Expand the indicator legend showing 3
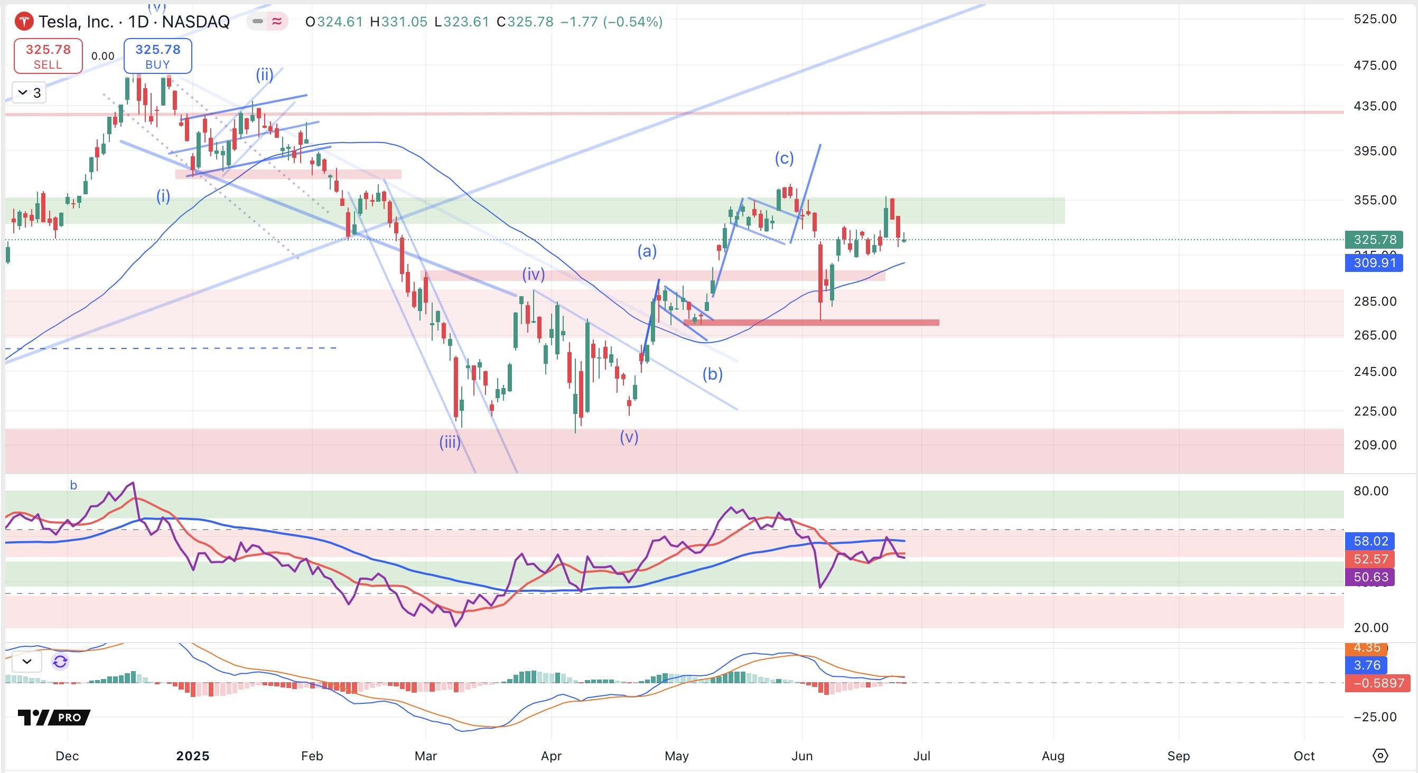Image resolution: width=1418 pixels, height=773 pixels. click(29, 92)
